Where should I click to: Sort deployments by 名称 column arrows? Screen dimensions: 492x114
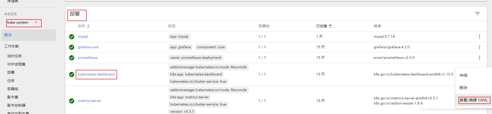pos(88,26)
